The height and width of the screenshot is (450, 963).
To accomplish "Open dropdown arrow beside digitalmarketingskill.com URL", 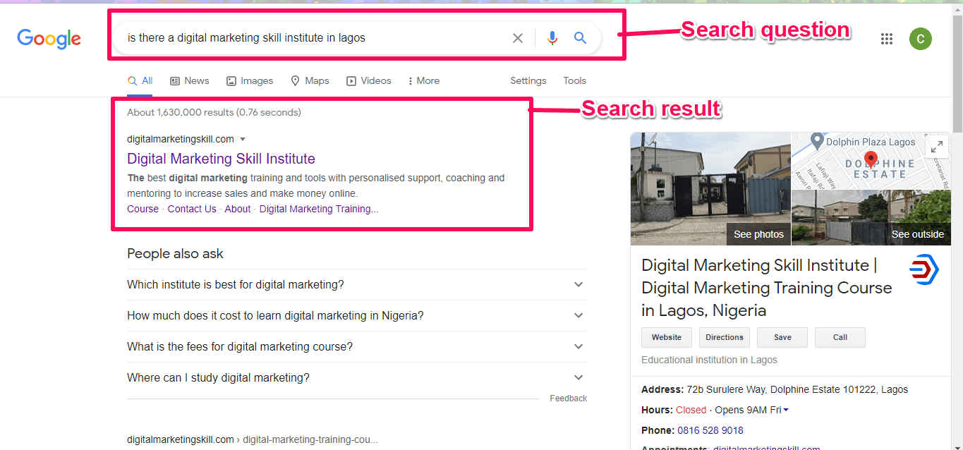I will coord(243,140).
